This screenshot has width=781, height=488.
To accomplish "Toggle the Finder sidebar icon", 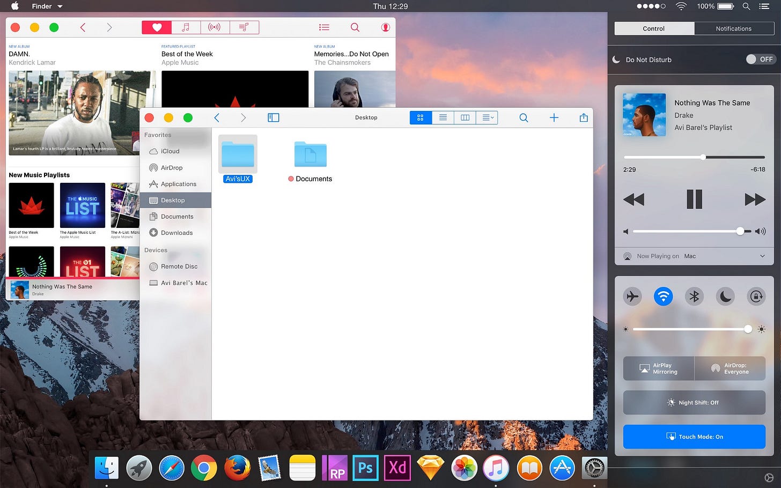I will tap(274, 117).
